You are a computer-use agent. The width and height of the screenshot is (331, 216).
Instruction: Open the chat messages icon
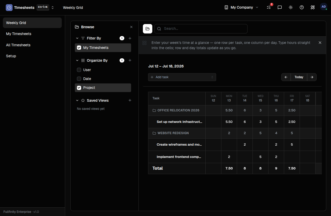[x=280, y=7]
